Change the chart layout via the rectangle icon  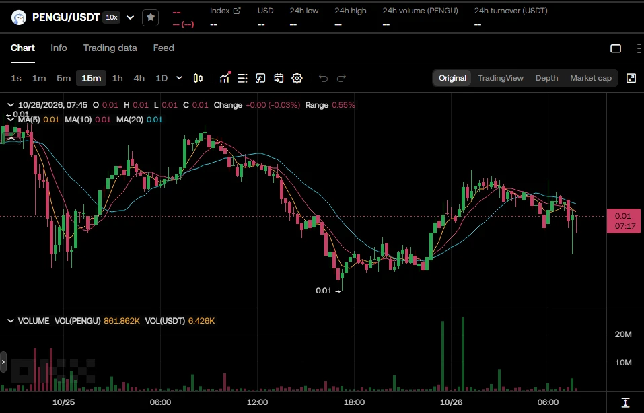(616, 48)
